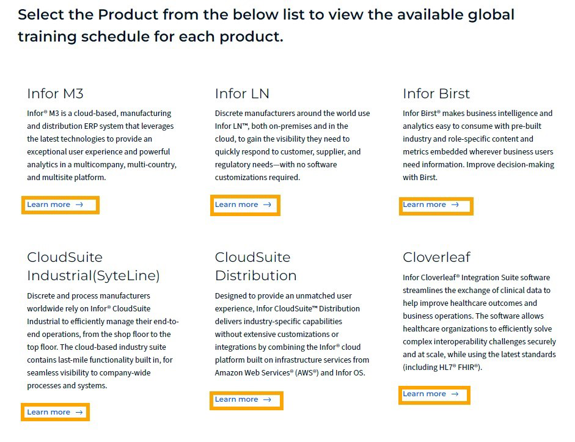Click the Infor Birst product title
Screen dimensions: 575x442
point(436,94)
